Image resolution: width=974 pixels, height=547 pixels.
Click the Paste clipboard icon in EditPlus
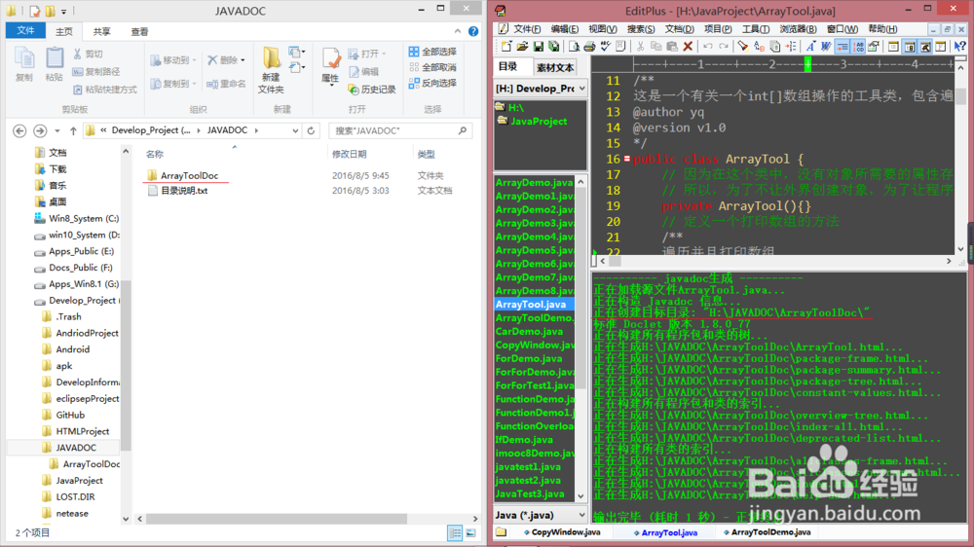click(672, 47)
